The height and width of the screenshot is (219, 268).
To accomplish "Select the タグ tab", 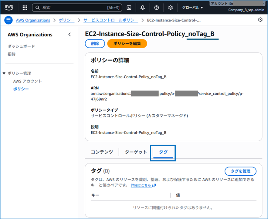I will click(x=163, y=152).
